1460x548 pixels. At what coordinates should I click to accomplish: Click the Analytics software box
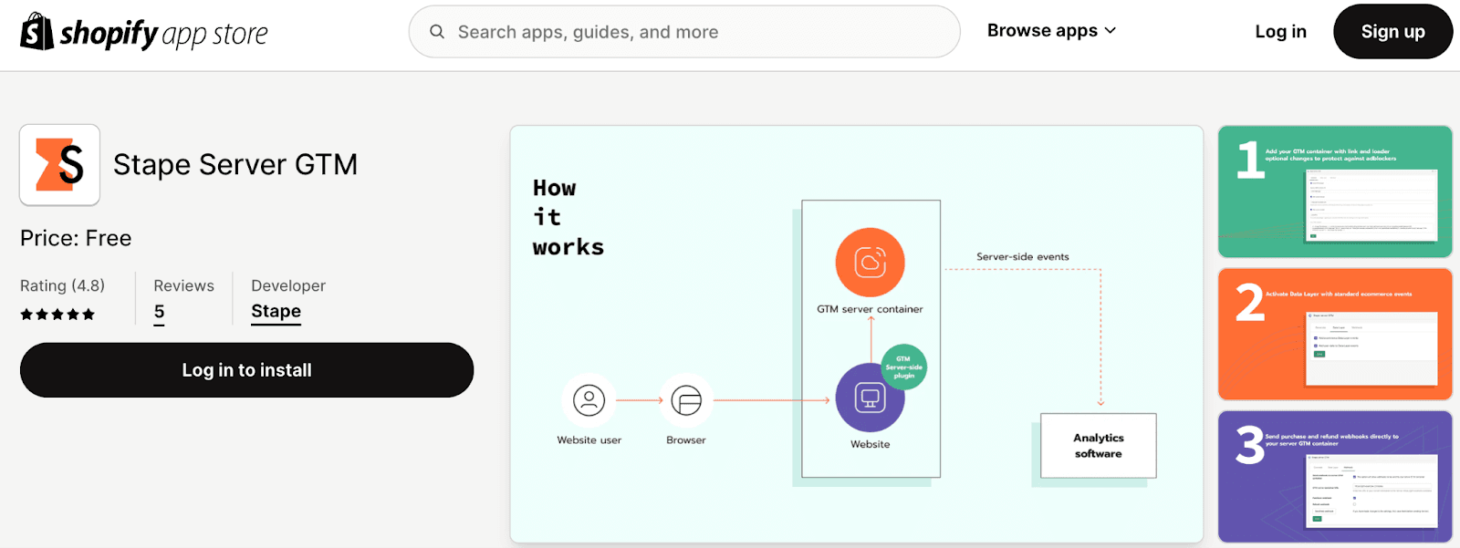tap(1099, 446)
